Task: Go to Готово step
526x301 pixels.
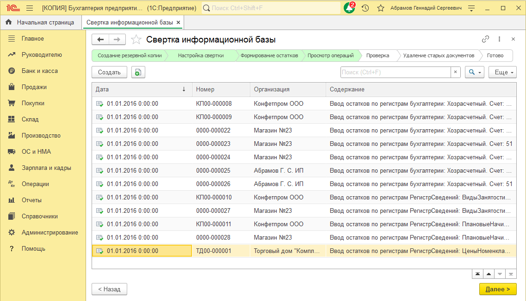Action: (x=495, y=55)
